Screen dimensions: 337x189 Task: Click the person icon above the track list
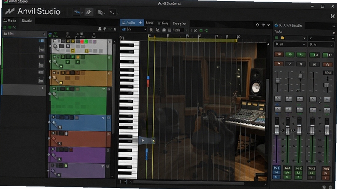click(x=99, y=29)
